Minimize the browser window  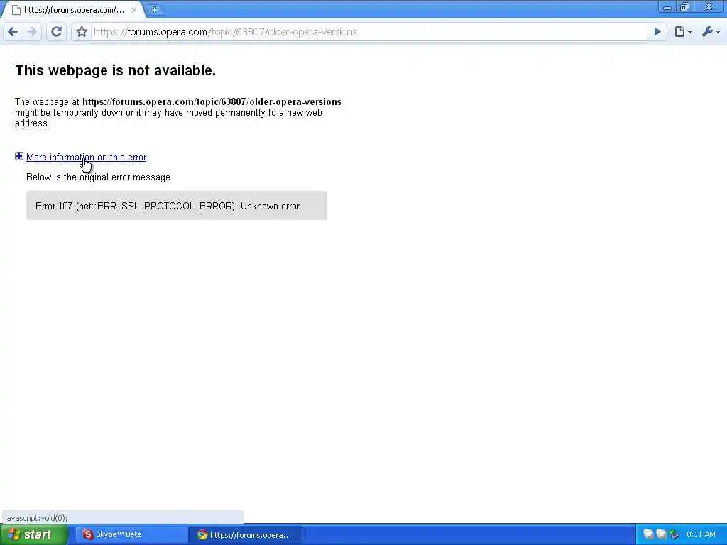coord(667,7)
